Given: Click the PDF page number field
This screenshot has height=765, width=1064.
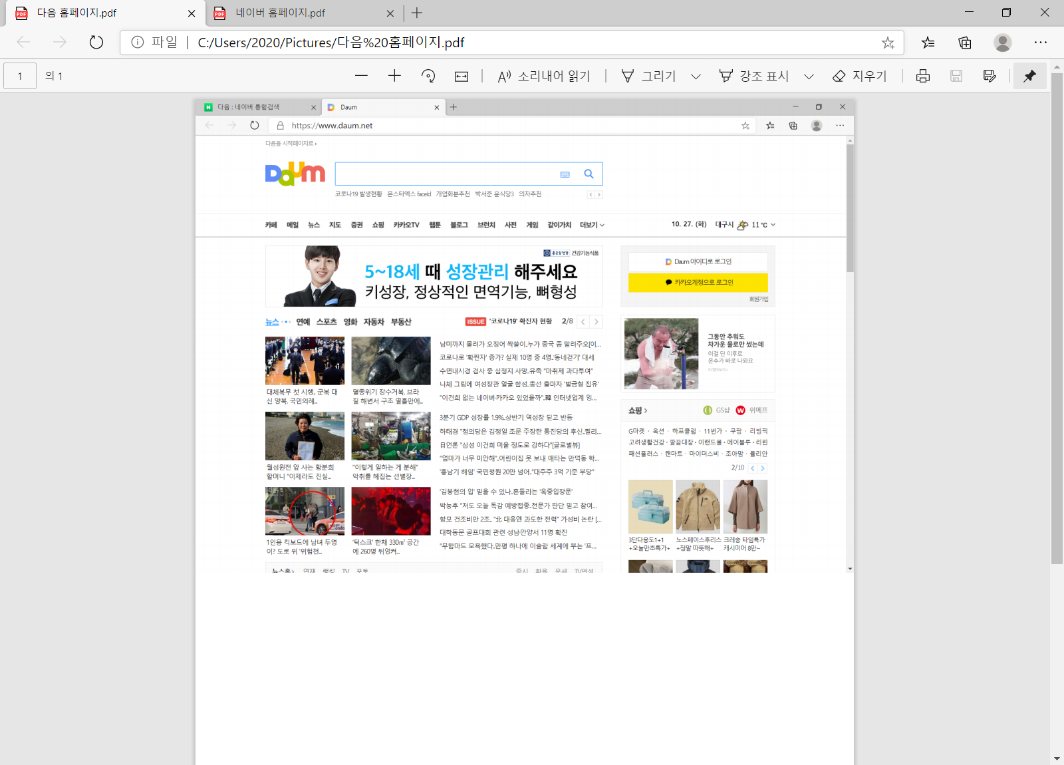Looking at the screenshot, I should tap(20, 76).
